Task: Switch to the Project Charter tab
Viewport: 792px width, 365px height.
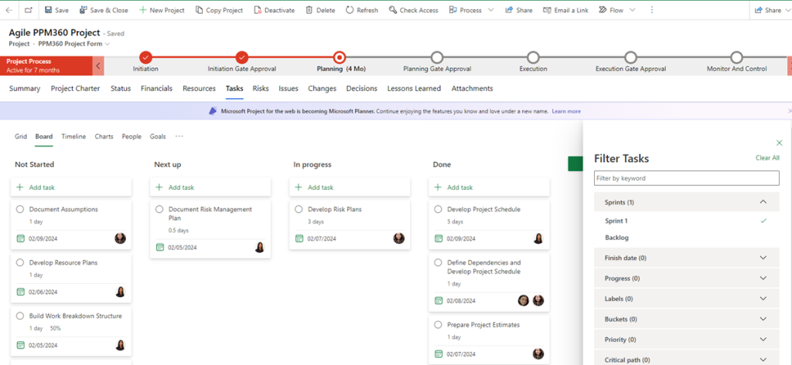Action: 75,88
